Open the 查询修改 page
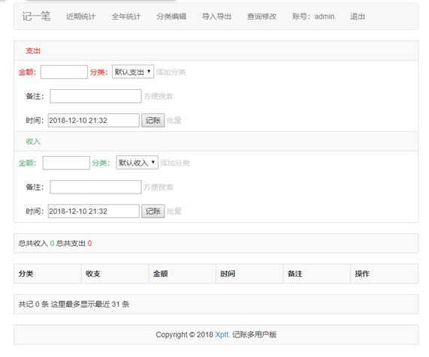The image size is (429, 357). point(261,16)
